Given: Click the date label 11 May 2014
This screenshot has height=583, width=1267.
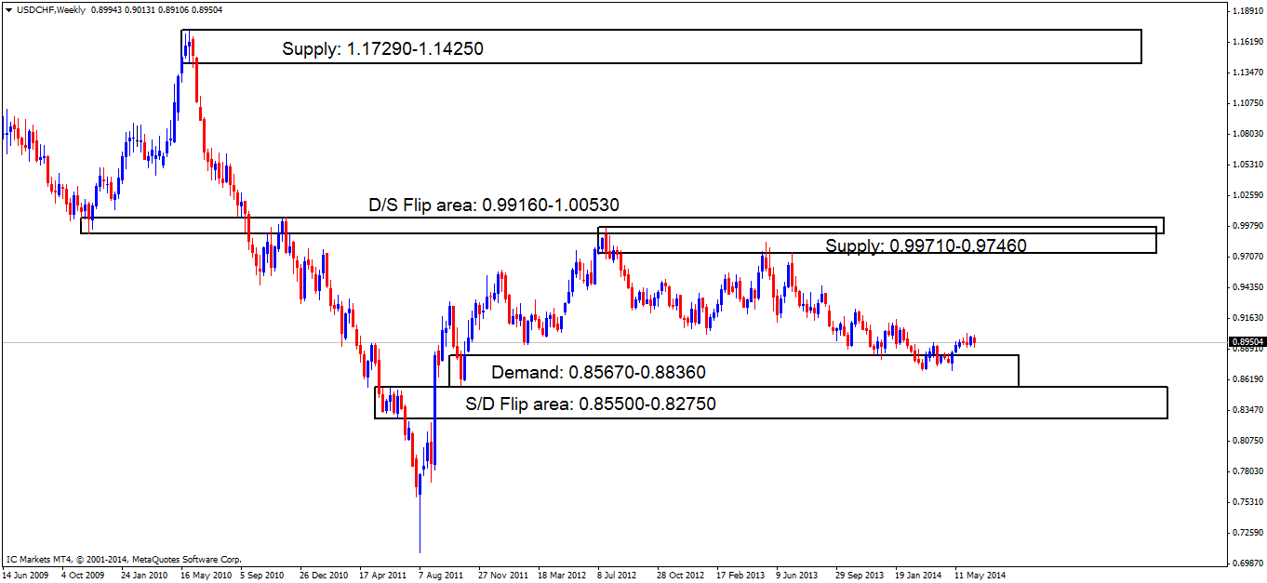Looking at the screenshot, I should tap(979, 575).
